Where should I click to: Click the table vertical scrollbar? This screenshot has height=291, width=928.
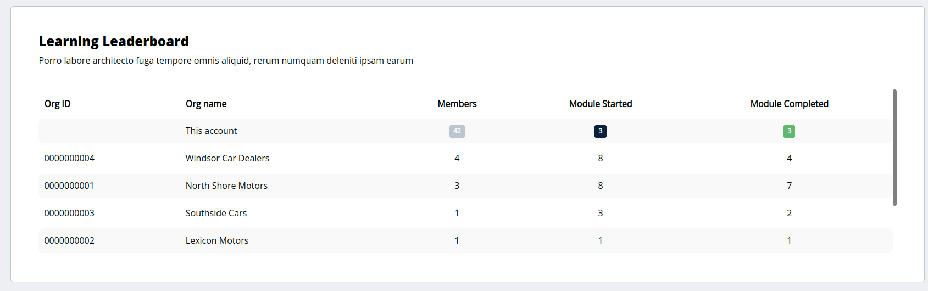click(894, 148)
